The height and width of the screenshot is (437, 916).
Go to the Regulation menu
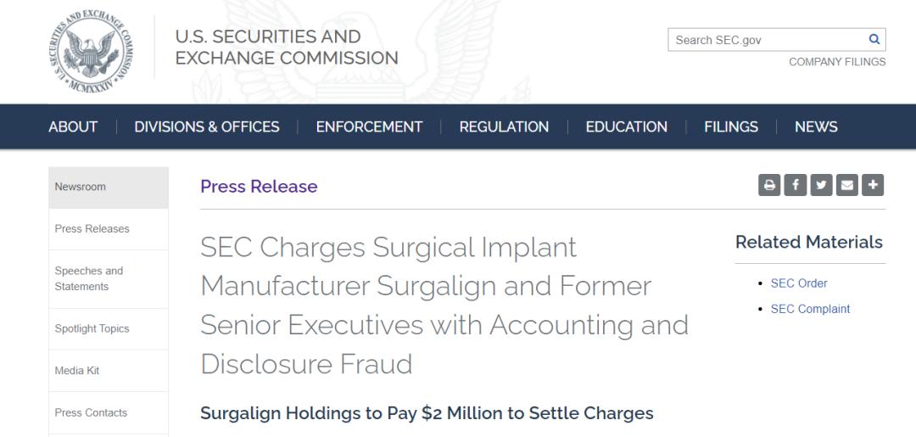pos(504,127)
